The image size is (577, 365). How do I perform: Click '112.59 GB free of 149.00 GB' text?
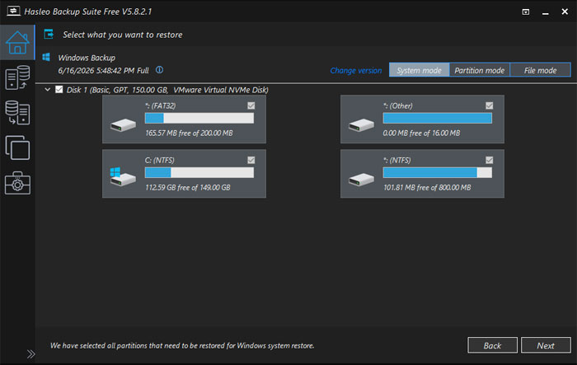[188, 187]
